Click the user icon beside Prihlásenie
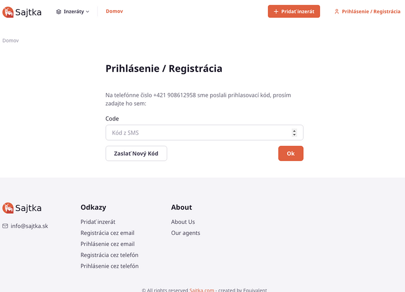The image size is (405, 292). [337, 12]
